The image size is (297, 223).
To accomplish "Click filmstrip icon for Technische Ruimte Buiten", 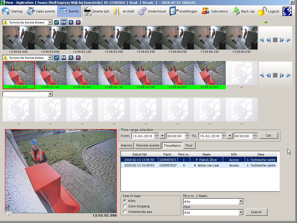I will pos(64,58).
